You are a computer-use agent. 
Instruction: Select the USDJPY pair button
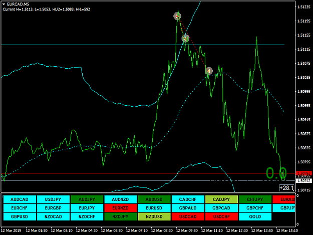click(x=53, y=199)
